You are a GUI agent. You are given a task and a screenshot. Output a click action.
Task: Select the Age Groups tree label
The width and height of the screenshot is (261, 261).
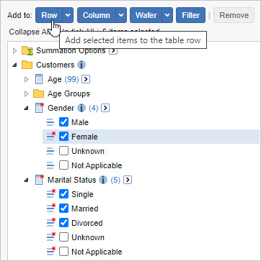pyautogui.click(x=68, y=93)
